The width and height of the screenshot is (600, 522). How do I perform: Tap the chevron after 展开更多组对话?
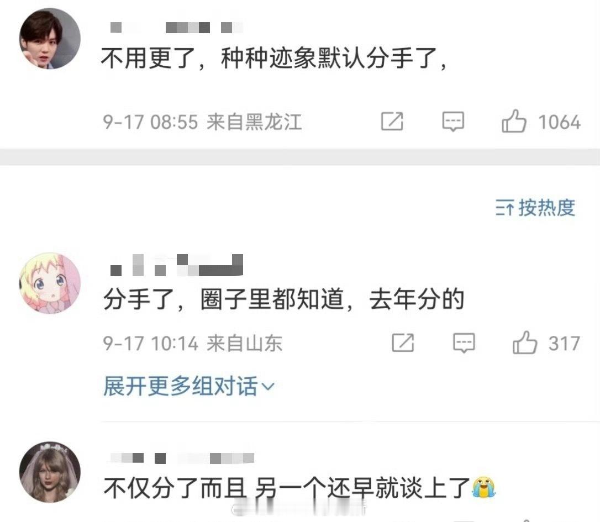click(x=267, y=387)
